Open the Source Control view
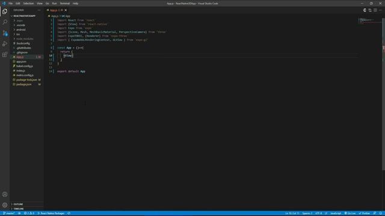This screenshot has height=216, width=385. (5, 33)
